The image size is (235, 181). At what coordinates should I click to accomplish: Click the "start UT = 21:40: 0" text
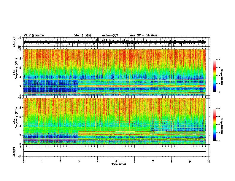pyautogui.click(x=143, y=35)
